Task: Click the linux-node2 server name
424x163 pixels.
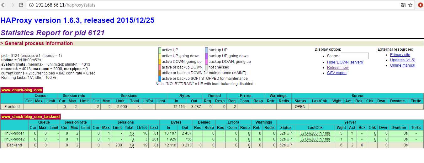Action: [x=14, y=139]
